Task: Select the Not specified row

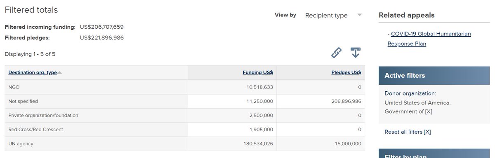Action: (185, 101)
